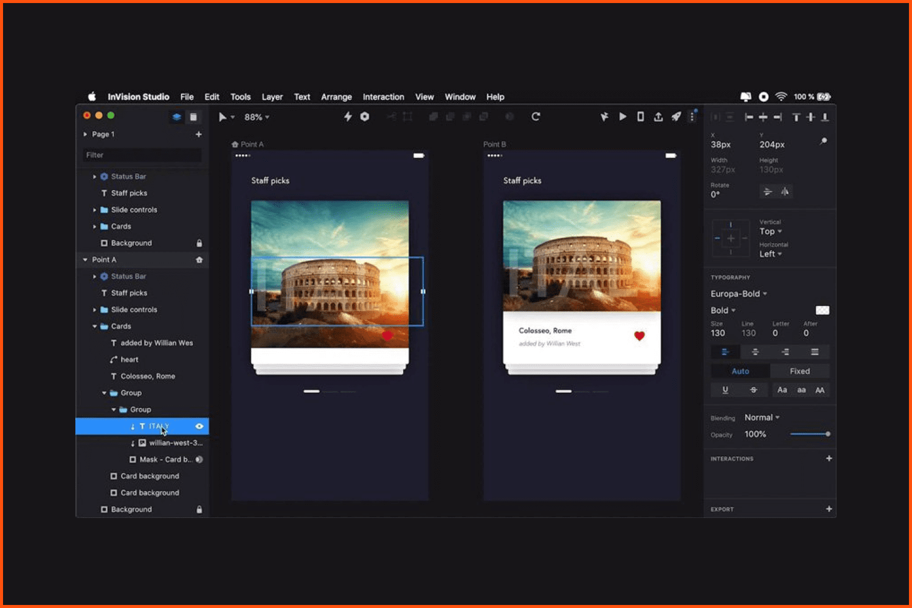Screen dimensions: 912x608
Task: Add an export with the plus icon
Action: pyautogui.click(x=829, y=509)
